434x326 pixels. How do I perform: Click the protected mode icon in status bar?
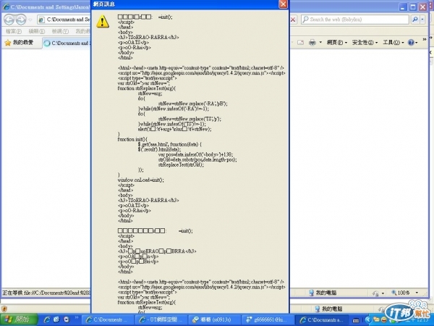(x=376, y=293)
